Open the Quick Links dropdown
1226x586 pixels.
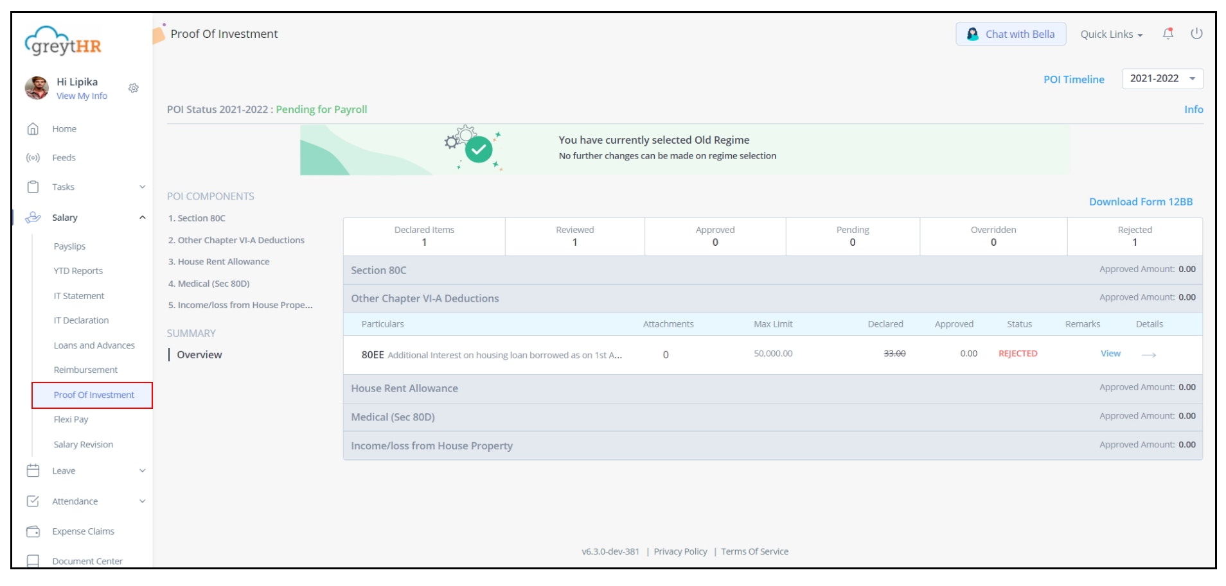tap(1111, 34)
